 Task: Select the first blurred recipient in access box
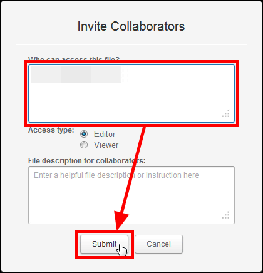point(46,75)
